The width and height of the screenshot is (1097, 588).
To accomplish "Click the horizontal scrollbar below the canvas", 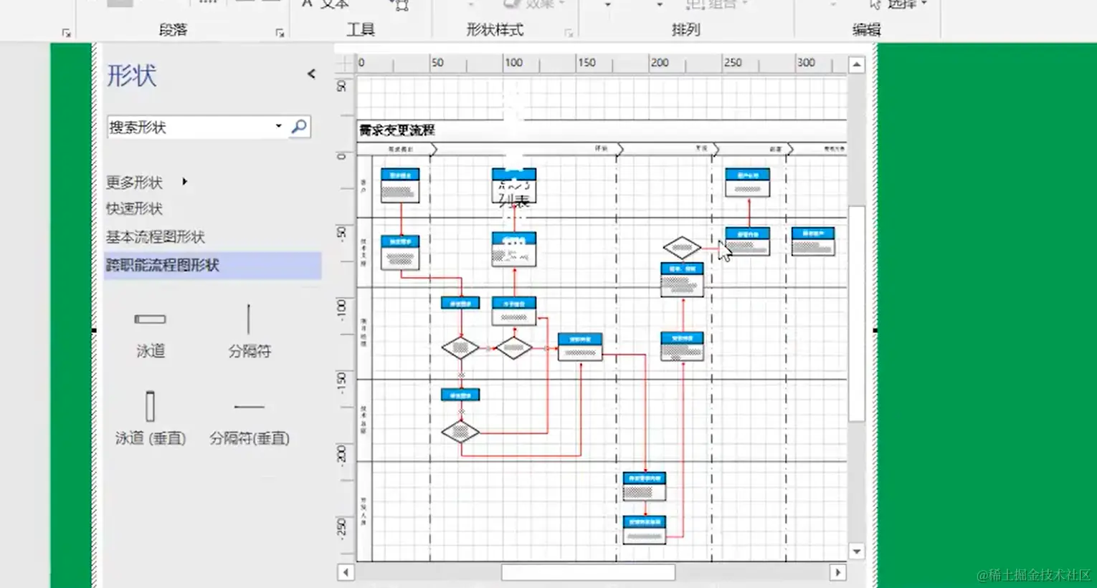I will pyautogui.click(x=588, y=572).
